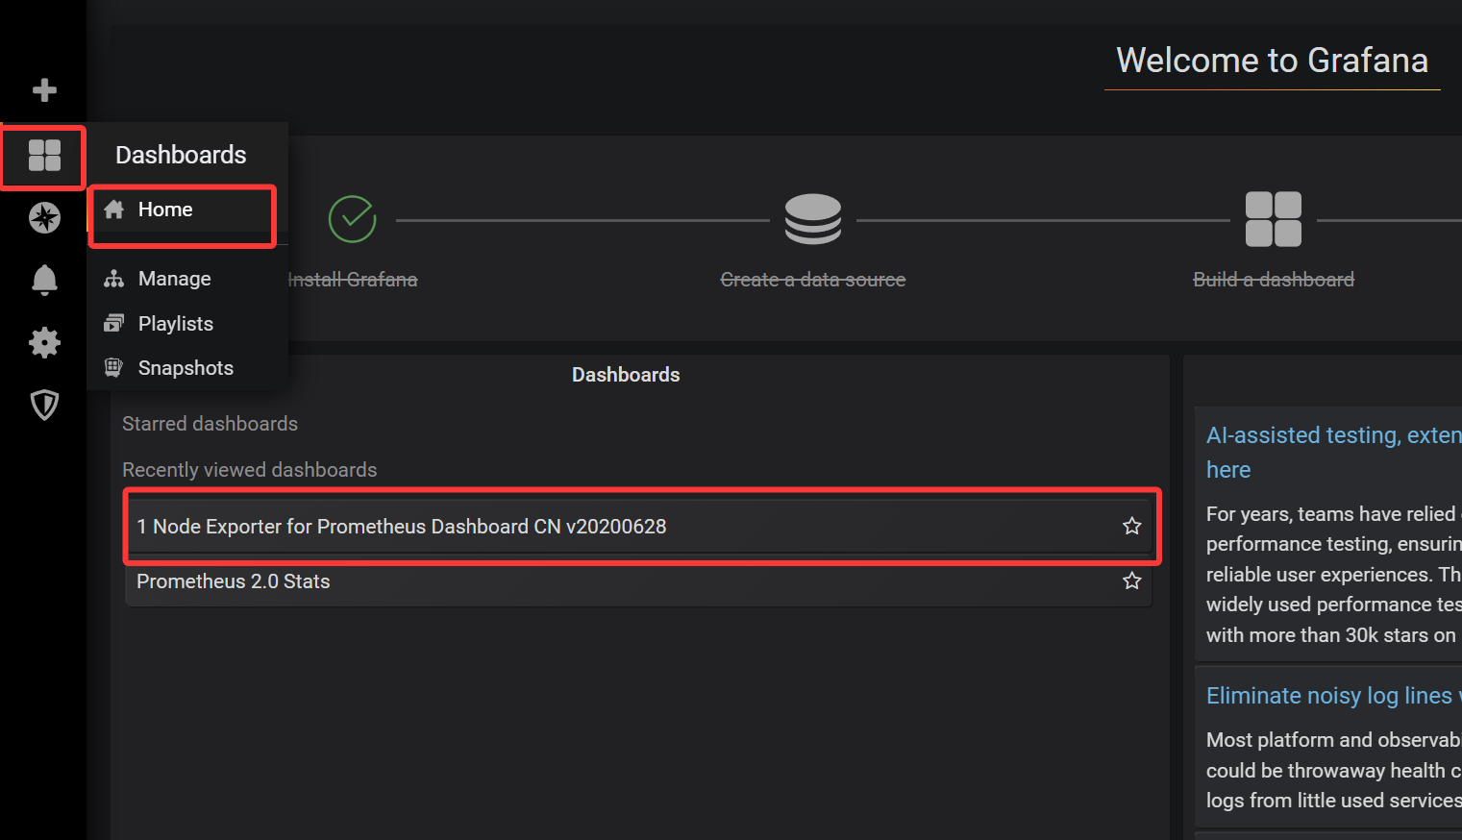Click the Starred dashboards heading
This screenshot has height=840, width=1462.
(x=210, y=424)
